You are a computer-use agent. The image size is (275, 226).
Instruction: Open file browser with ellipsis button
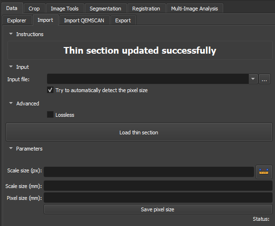pyautogui.click(x=265, y=79)
